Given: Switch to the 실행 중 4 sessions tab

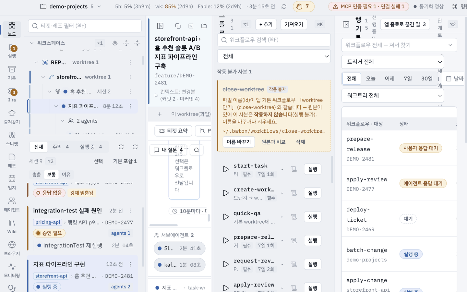Looking at the screenshot, I should [91, 147].
